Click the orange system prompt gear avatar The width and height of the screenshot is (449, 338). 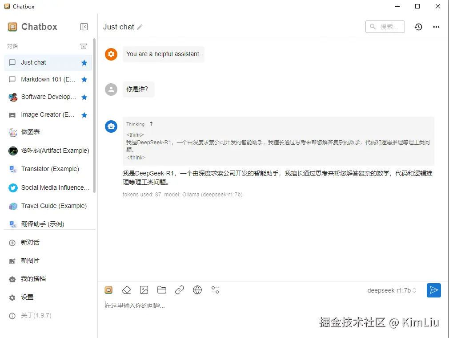point(111,54)
